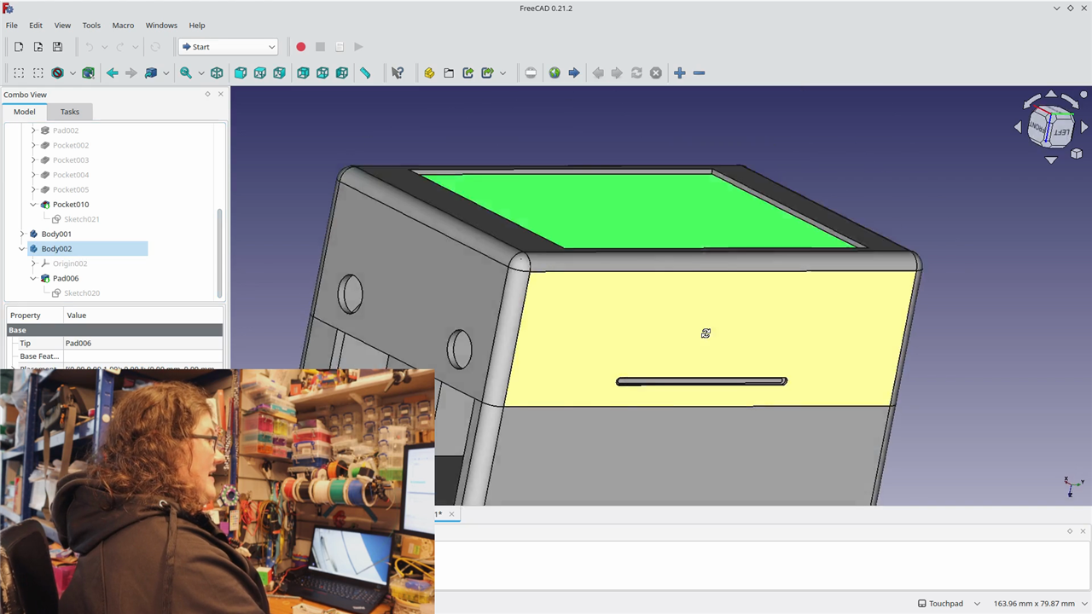Save the document with the floppy disk icon
This screenshot has width=1092, height=614.
pos(58,47)
